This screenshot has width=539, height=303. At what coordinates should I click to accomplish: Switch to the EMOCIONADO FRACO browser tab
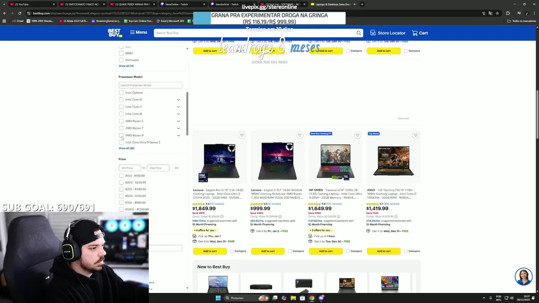point(82,4)
